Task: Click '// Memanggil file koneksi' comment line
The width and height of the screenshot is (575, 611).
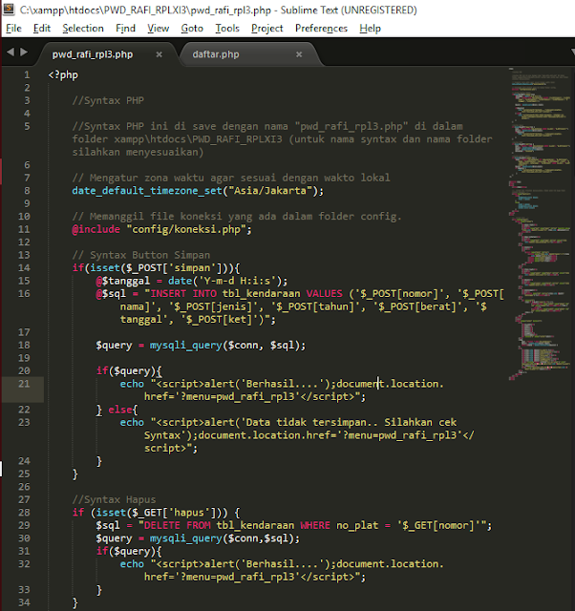Action: (x=237, y=217)
